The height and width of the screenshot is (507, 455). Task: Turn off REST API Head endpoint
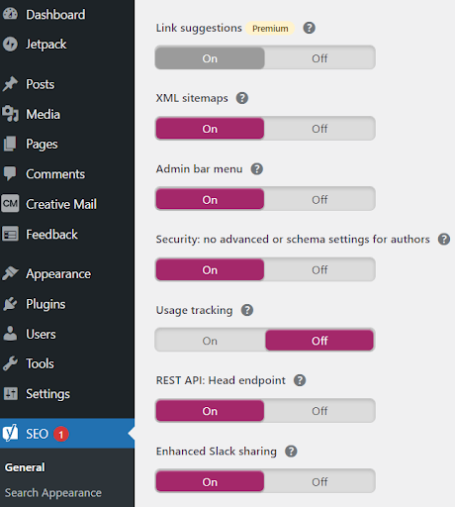(x=319, y=411)
